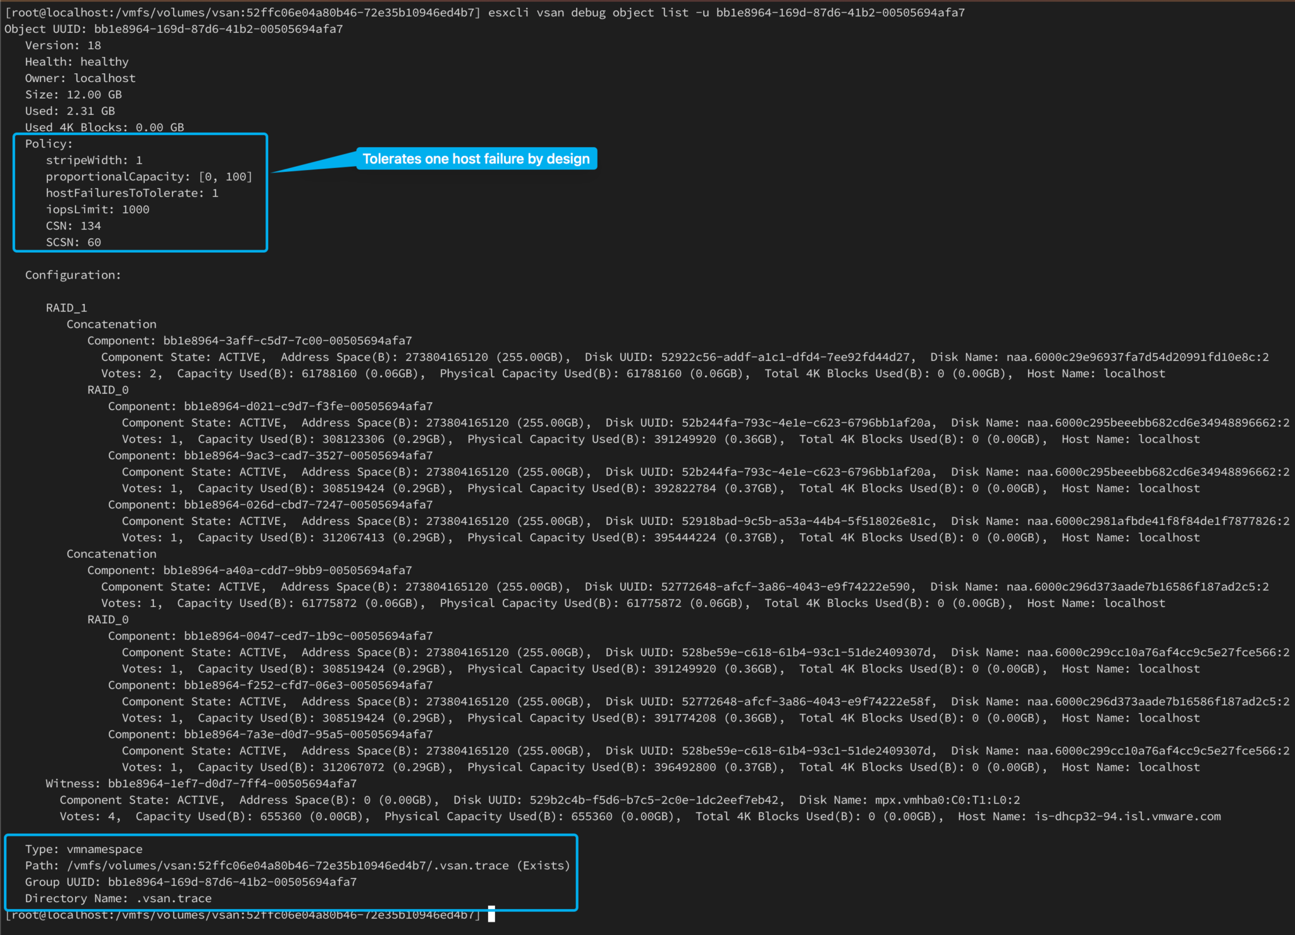Click the iopsLimit: 1000 entry
Viewport: 1295px width, 935px height.
pos(97,209)
